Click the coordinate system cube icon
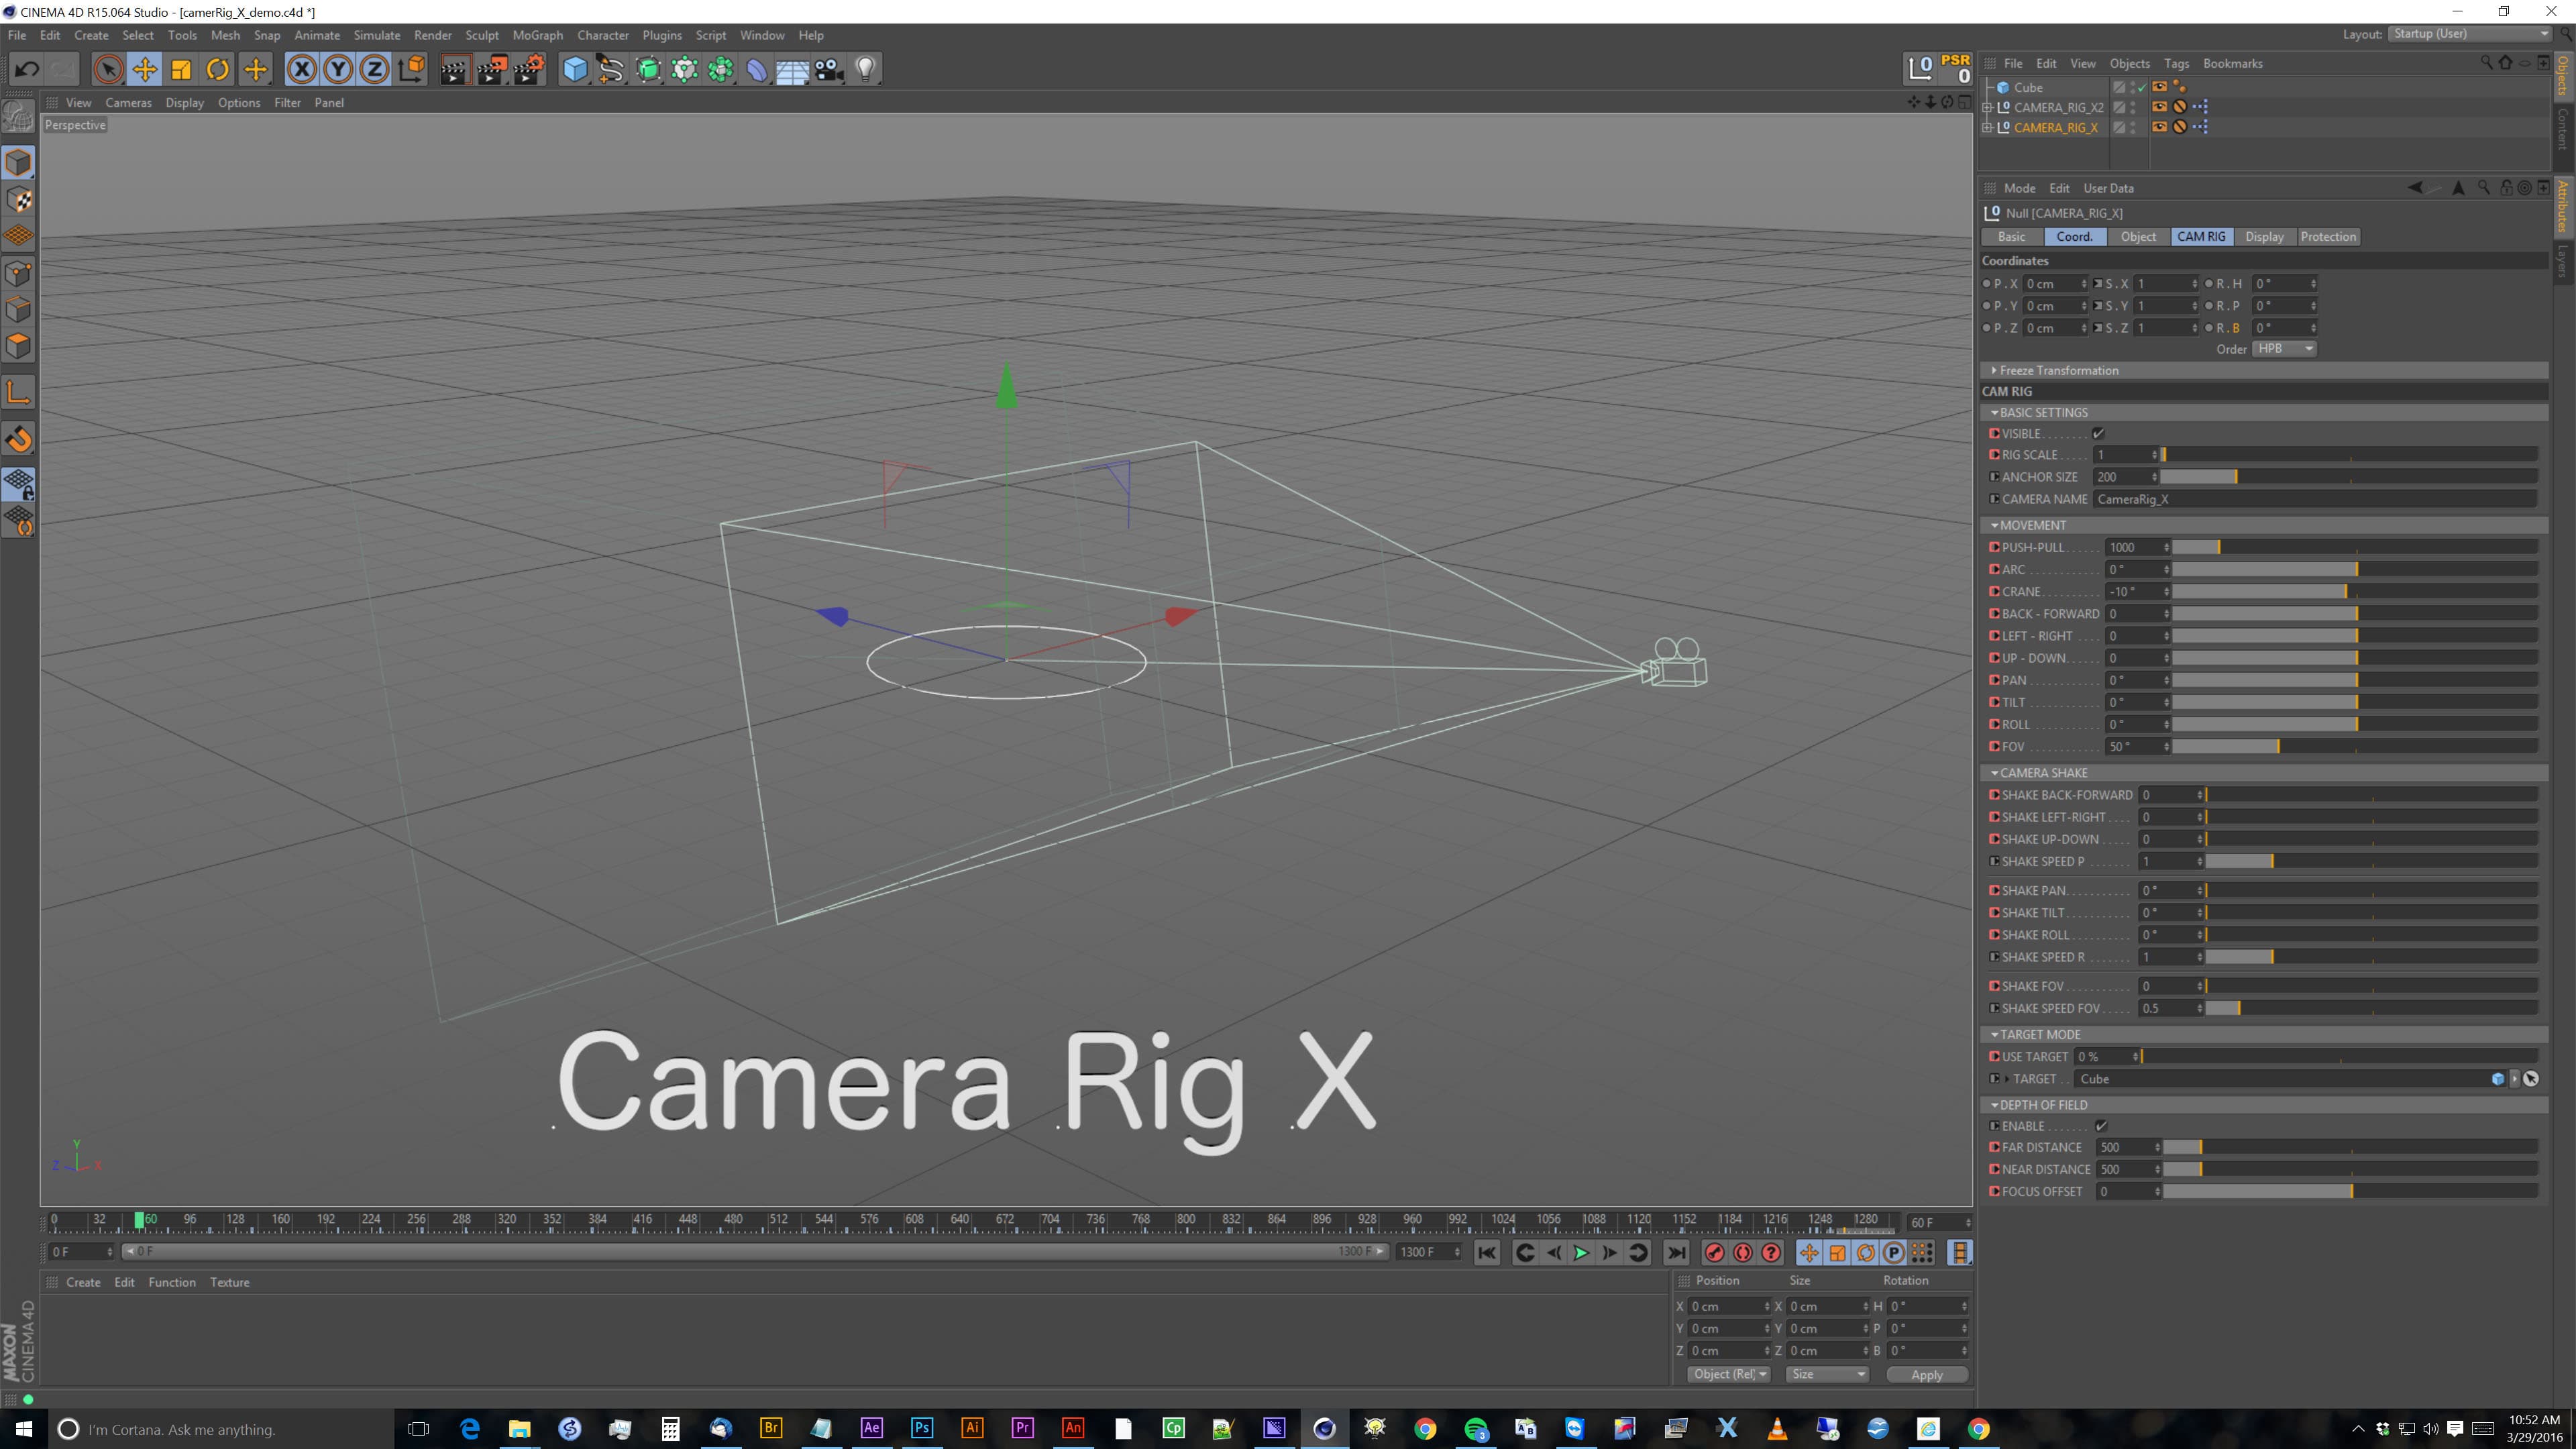This screenshot has height=1449, width=2576. pyautogui.click(x=411, y=69)
